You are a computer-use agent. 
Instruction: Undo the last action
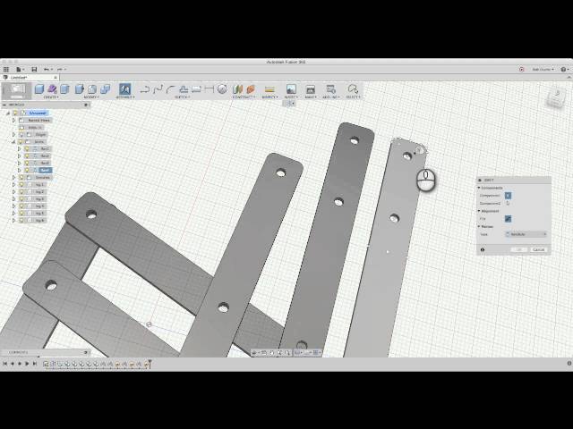click(47, 70)
